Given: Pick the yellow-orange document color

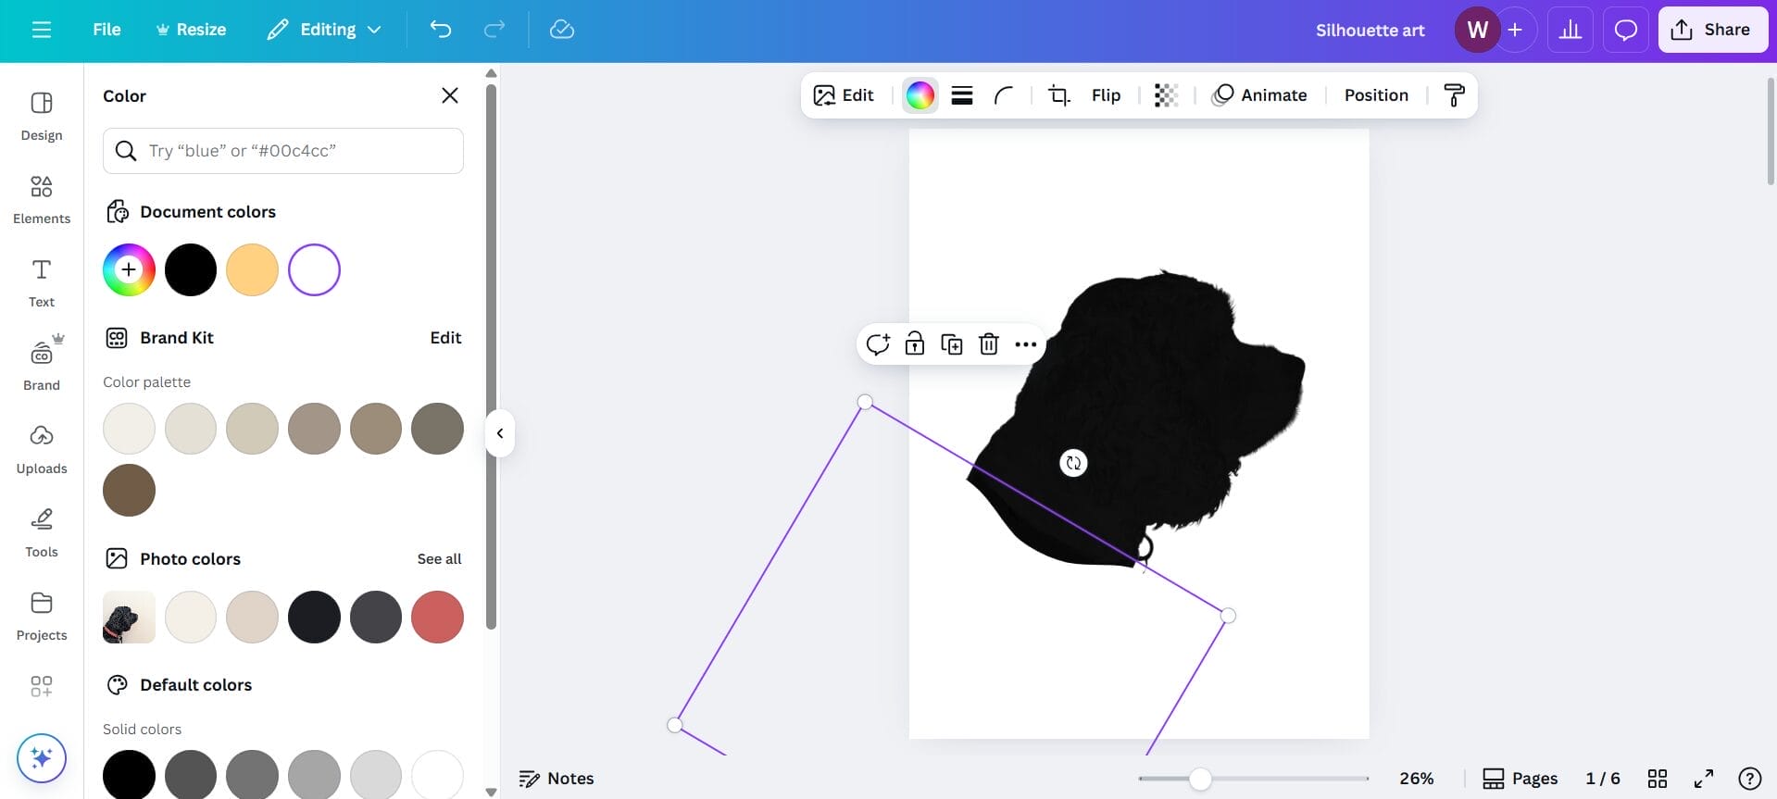Looking at the screenshot, I should pyautogui.click(x=252, y=269).
